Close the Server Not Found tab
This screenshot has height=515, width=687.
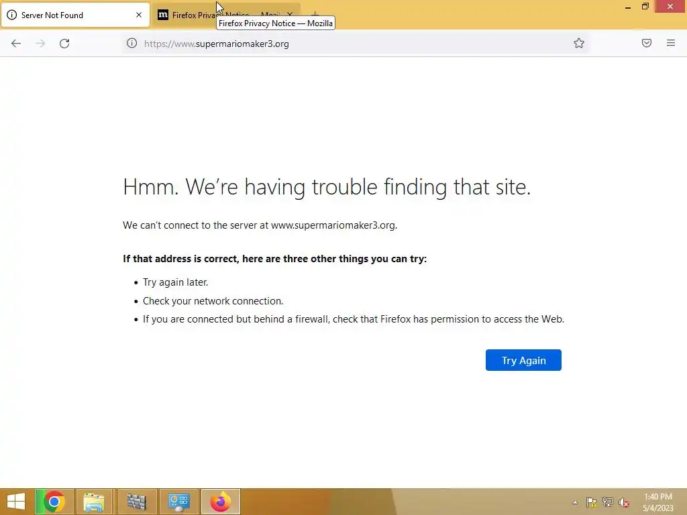[x=139, y=15]
